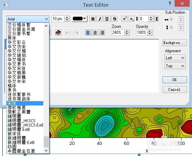Toggle Italic formatting button
This screenshot has width=192, height=156.
click(x=100, y=19)
